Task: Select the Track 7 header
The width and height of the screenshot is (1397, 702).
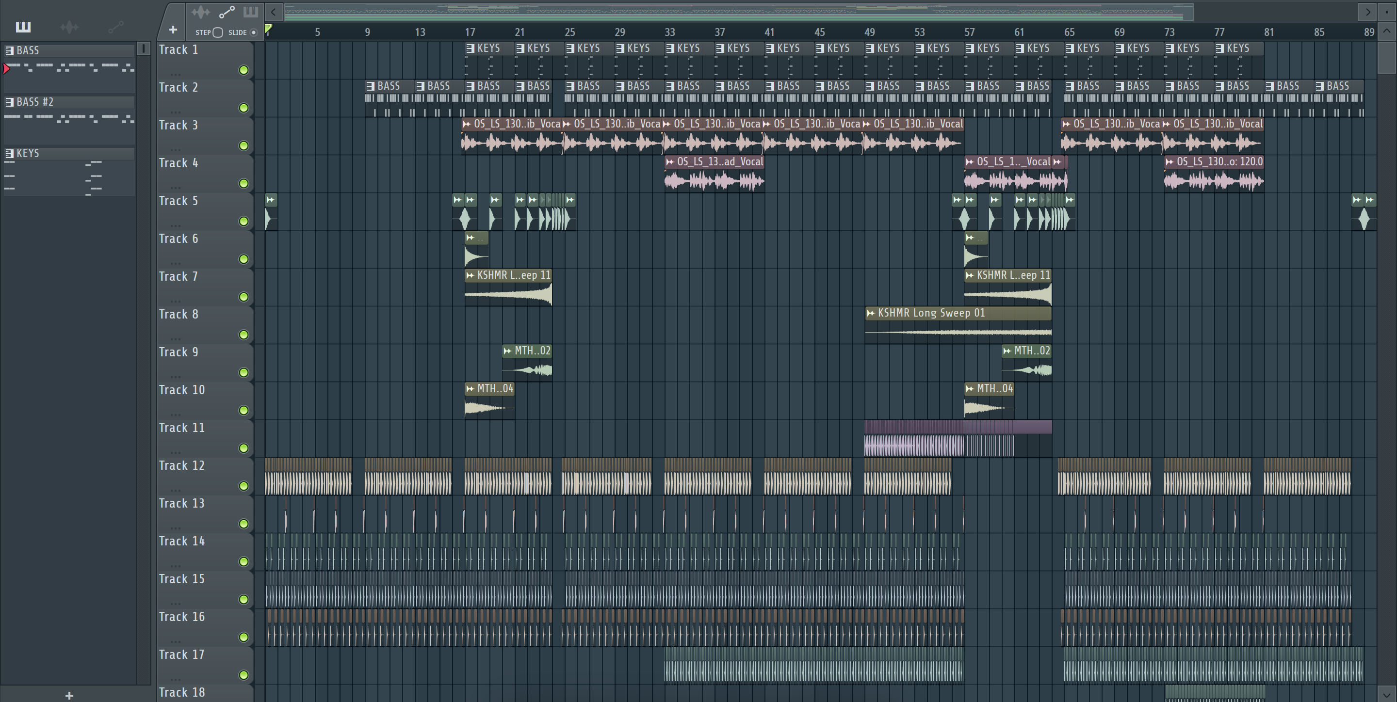Action: (205, 287)
